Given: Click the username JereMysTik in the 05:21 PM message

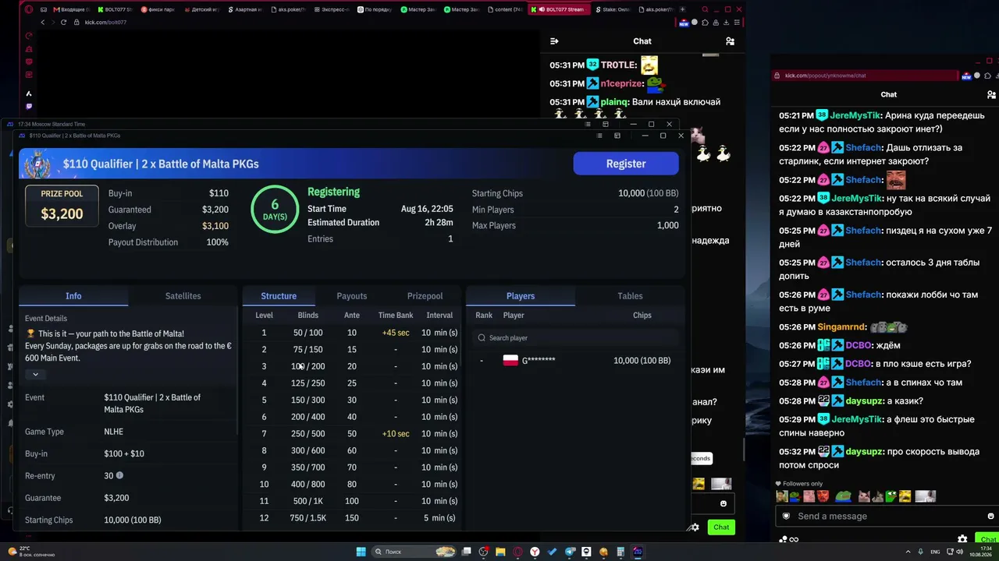Looking at the screenshot, I should [855, 115].
